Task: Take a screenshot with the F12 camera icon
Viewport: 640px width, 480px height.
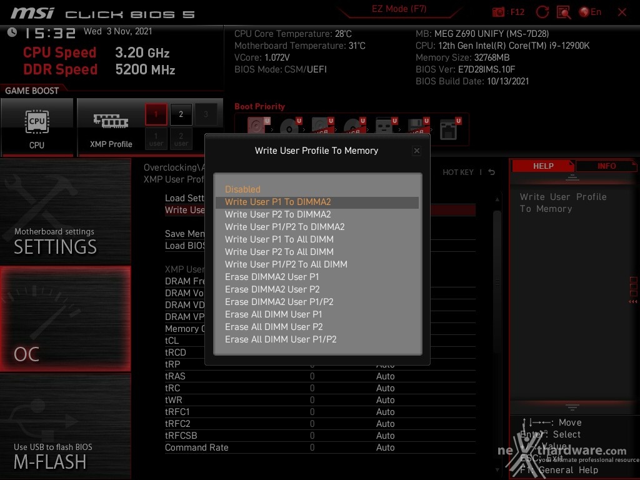Action: click(498, 12)
